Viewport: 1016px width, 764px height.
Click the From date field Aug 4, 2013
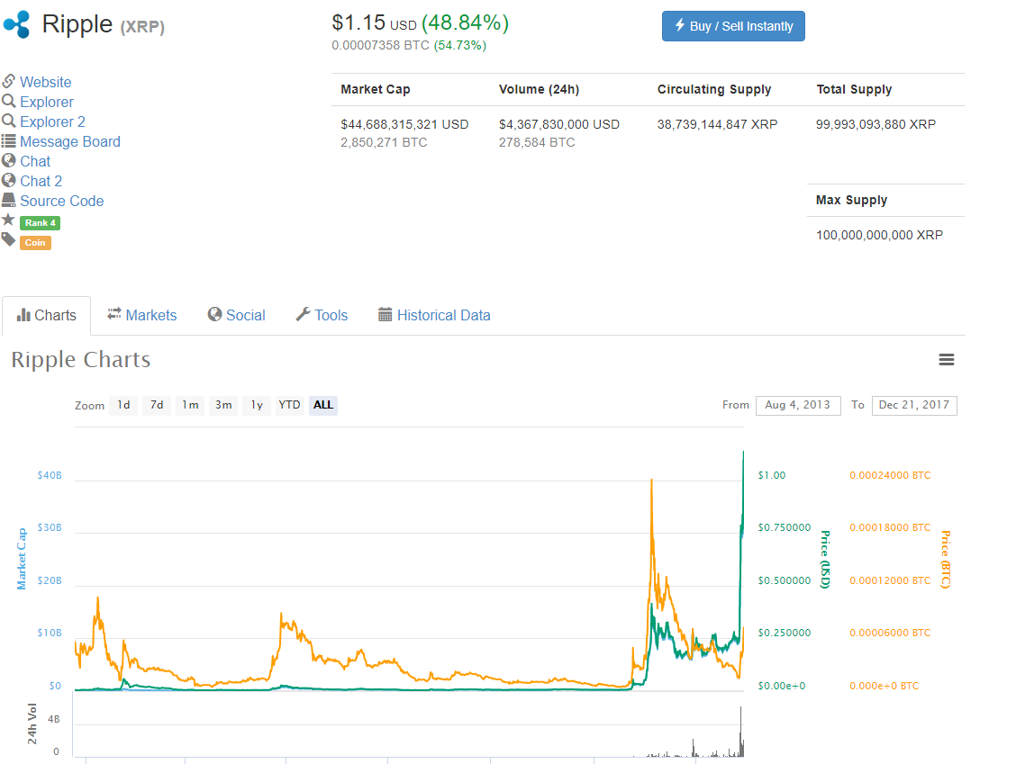798,405
